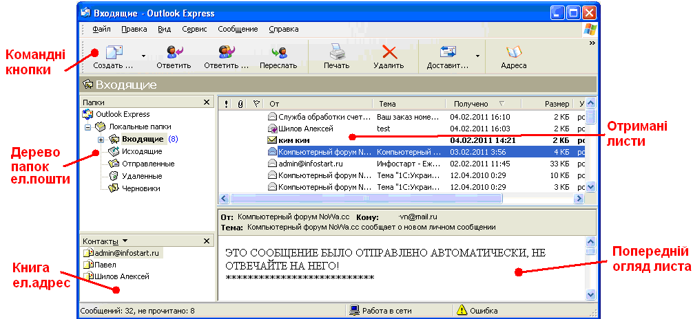Click the Работа в сети status icon
Viewport: 693px width, 319px height.
click(353, 310)
